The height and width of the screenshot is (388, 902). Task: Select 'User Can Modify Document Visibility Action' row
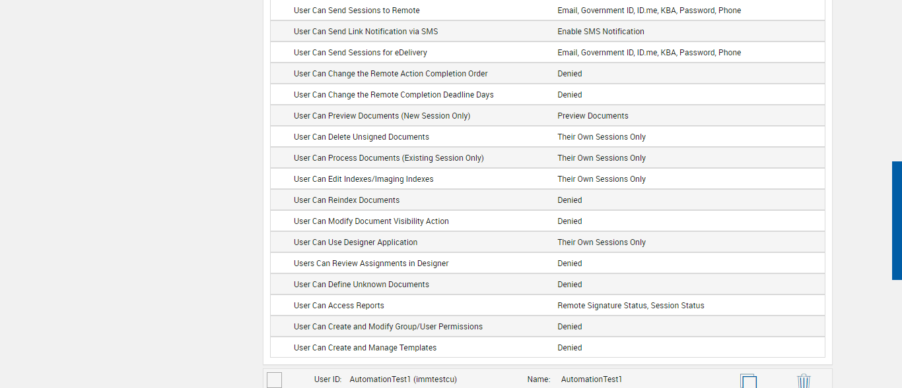[x=371, y=221]
